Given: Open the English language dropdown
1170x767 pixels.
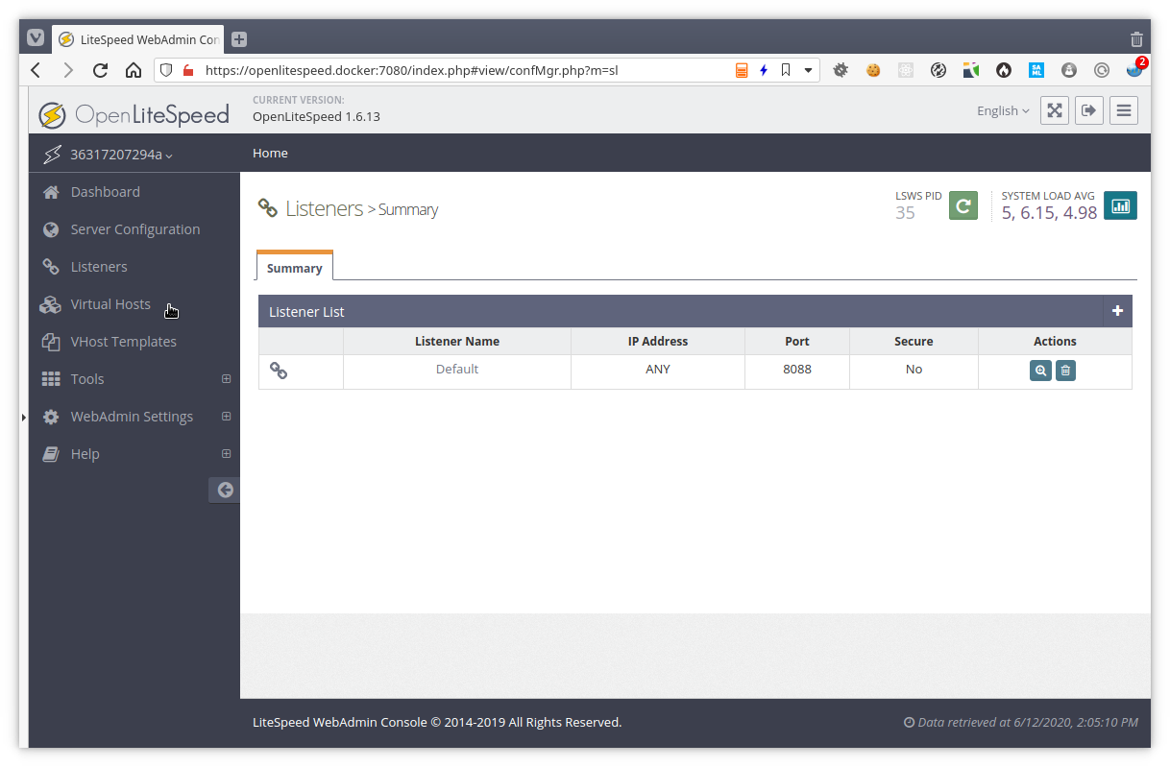Looking at the screenshot, I should (1002, 110).
